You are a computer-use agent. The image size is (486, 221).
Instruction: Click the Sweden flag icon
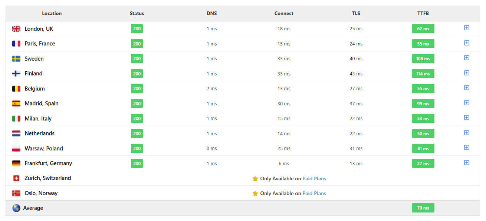click(x=16, y=59)
